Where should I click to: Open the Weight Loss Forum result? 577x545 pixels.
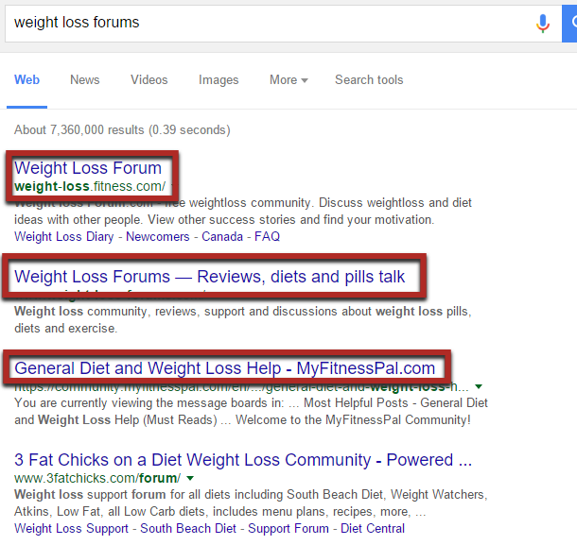(88, 168)
